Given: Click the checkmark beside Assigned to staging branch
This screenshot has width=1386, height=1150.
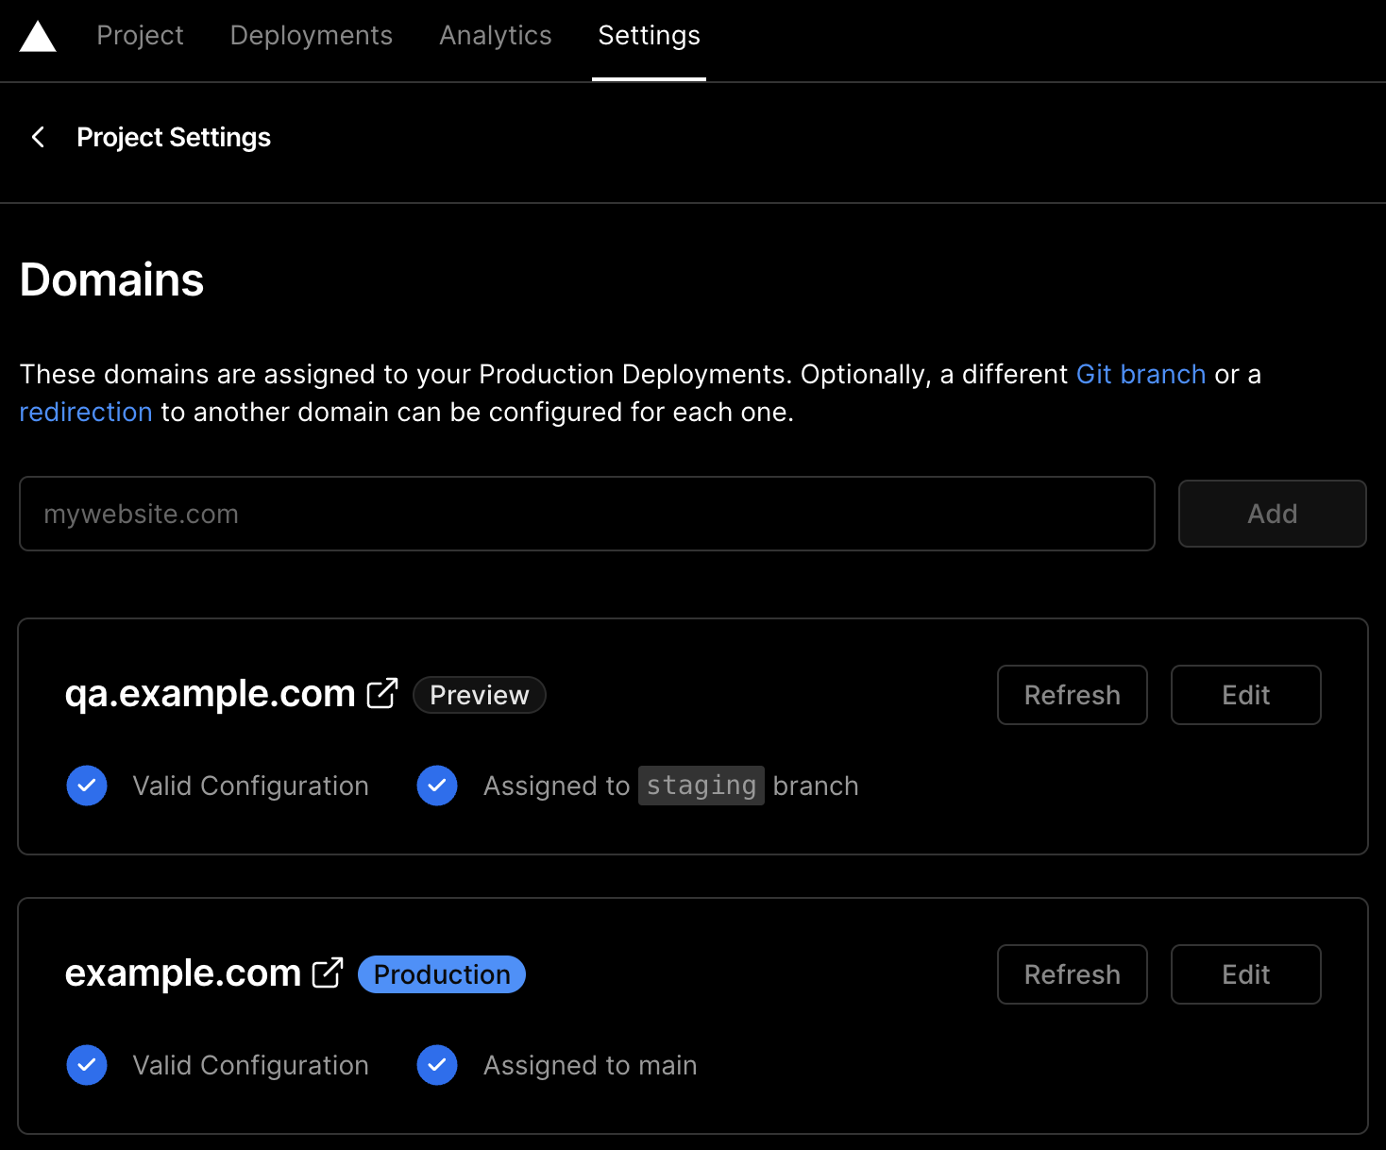Looking at the screenshot, I should coord(436,785).
